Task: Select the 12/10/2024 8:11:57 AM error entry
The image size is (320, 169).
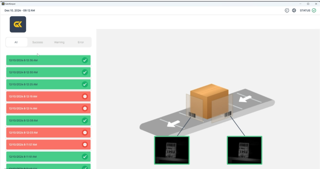Action: [48, 145]
